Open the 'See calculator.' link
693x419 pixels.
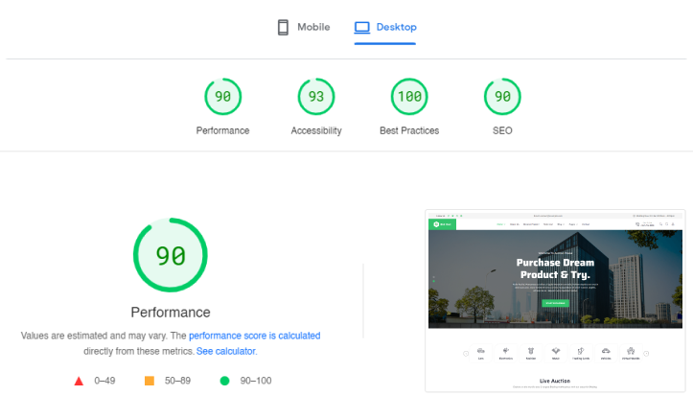click(227, 351)
